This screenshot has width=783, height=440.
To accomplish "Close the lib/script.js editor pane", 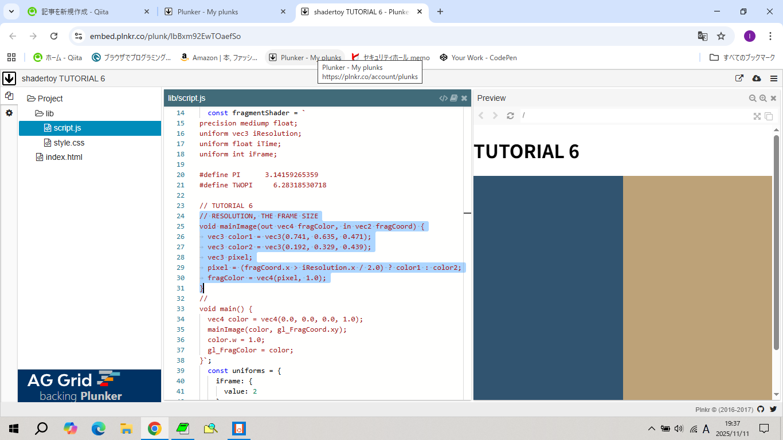I will [464, 98].
